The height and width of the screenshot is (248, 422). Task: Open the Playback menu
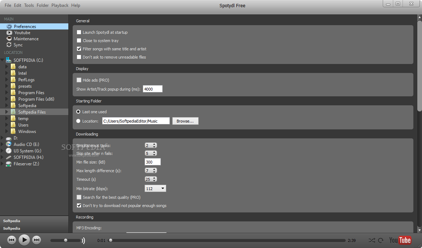pyautogui.click(x=60, y=5)
